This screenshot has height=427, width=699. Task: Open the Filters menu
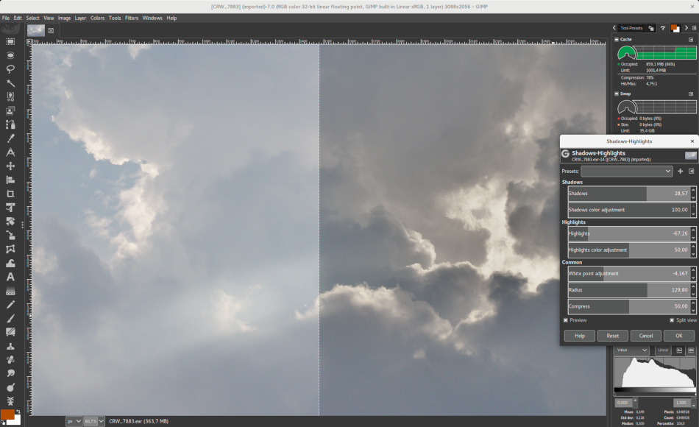(132, 18)
